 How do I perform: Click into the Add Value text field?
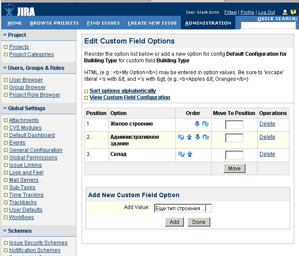tap(183, 208)
